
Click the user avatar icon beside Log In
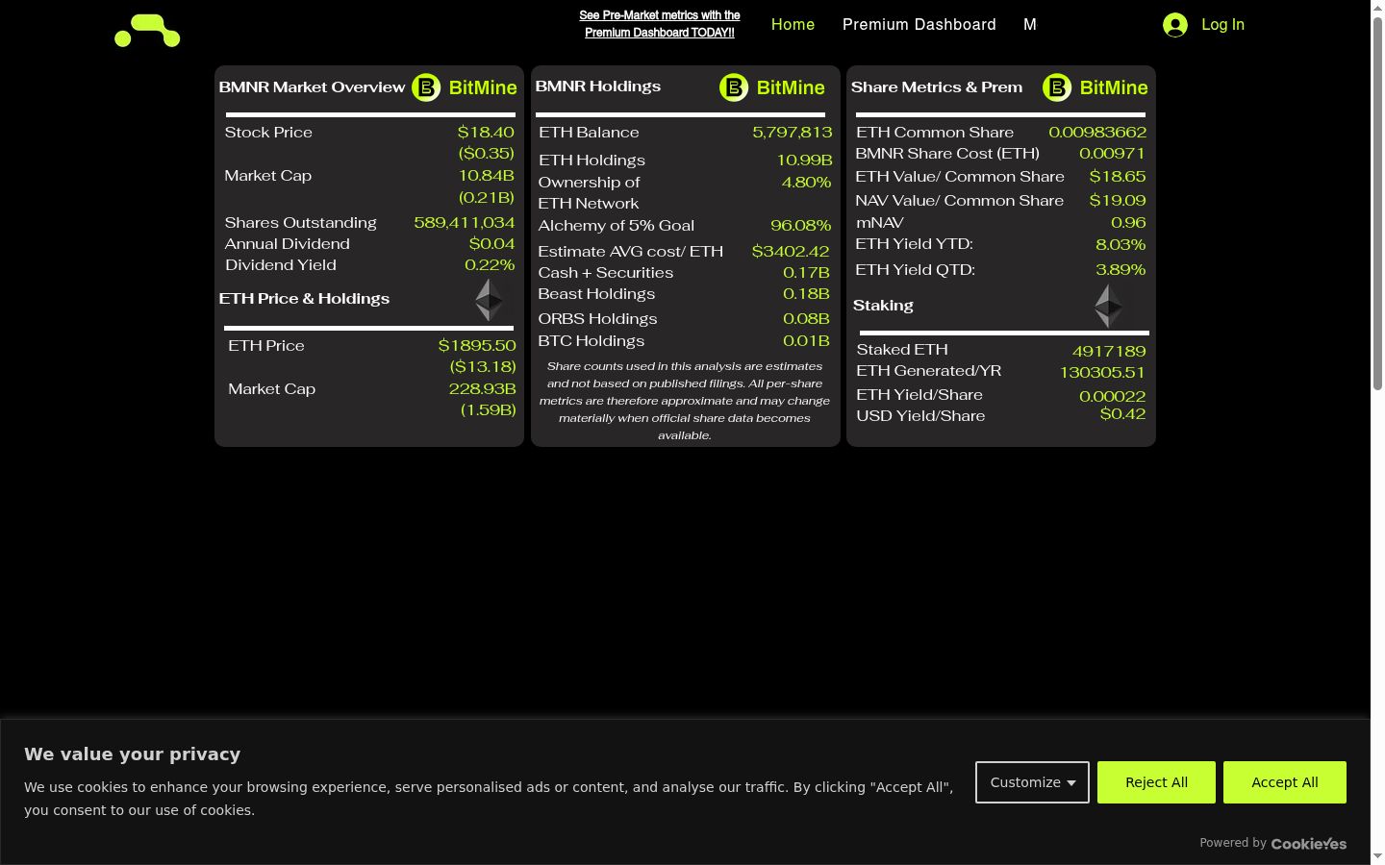tap(1174, 25)
